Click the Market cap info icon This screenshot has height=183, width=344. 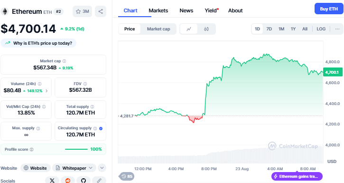click(64, 61)
